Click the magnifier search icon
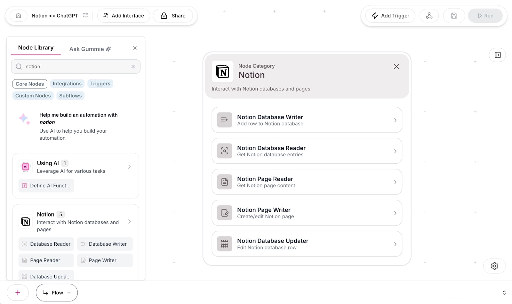The width and height of the screenshot is (512, 304). 19,67
